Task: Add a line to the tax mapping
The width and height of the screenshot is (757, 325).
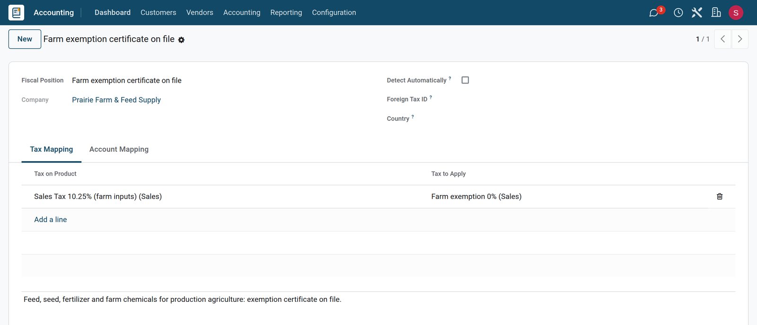Action: click(x=51, y=220)
